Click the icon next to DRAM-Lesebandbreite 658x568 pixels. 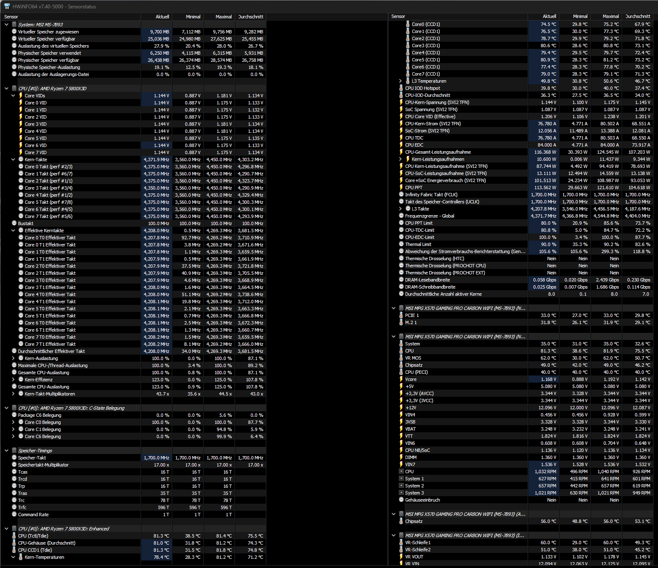click(x=401, y=280)
